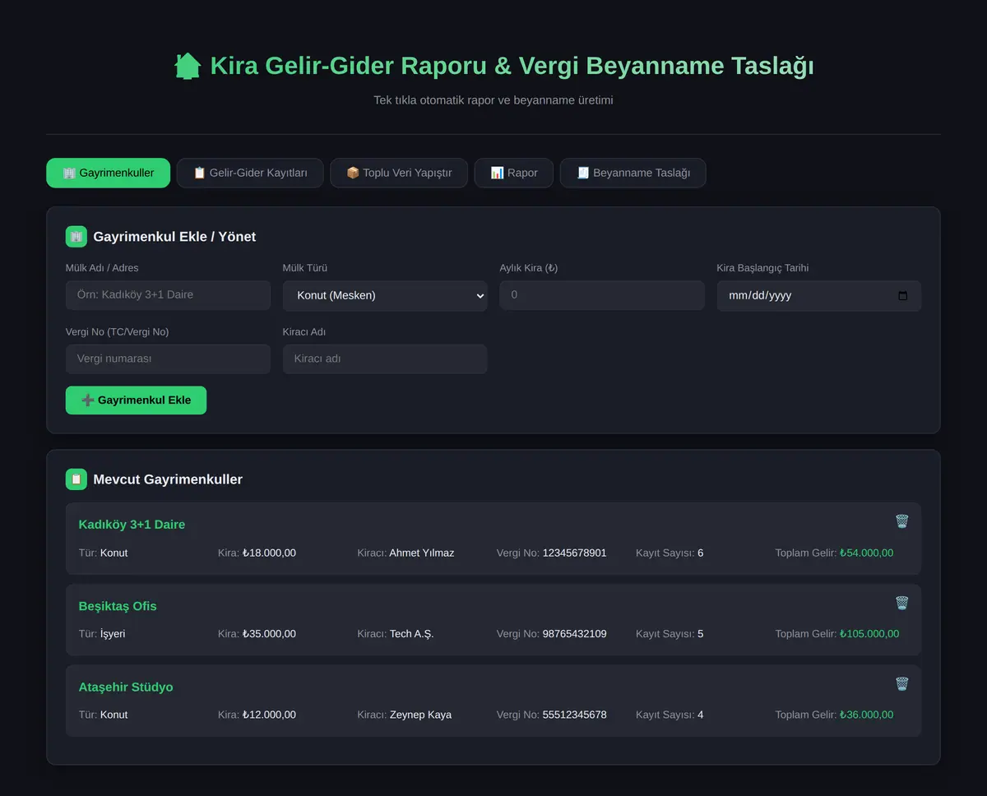987x796 pixels.
Task: Click the Mevcut Gayrimenkuller section icon
Action: pos(76,479)
